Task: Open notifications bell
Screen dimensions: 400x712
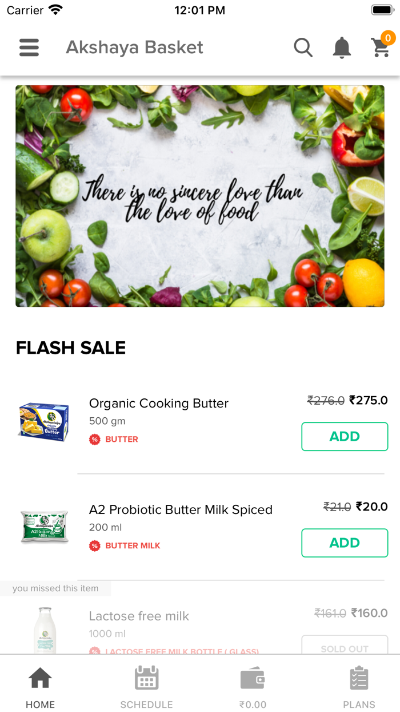Action: coord(342,48)
